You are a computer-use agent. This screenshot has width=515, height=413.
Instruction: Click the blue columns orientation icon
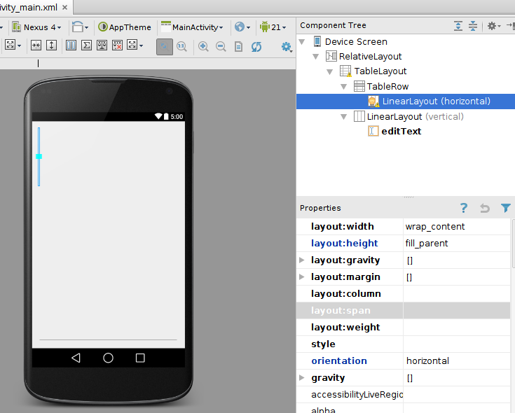(71, 45)
